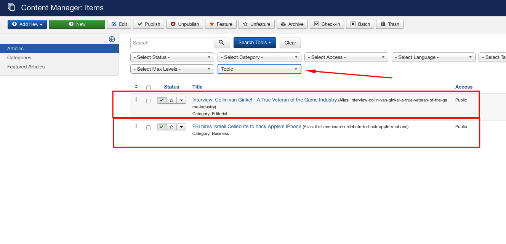This screenshot has width=506, height=244.
Task: Click the Content Manager stacked pages icon
Action: [x=11, y=7]
